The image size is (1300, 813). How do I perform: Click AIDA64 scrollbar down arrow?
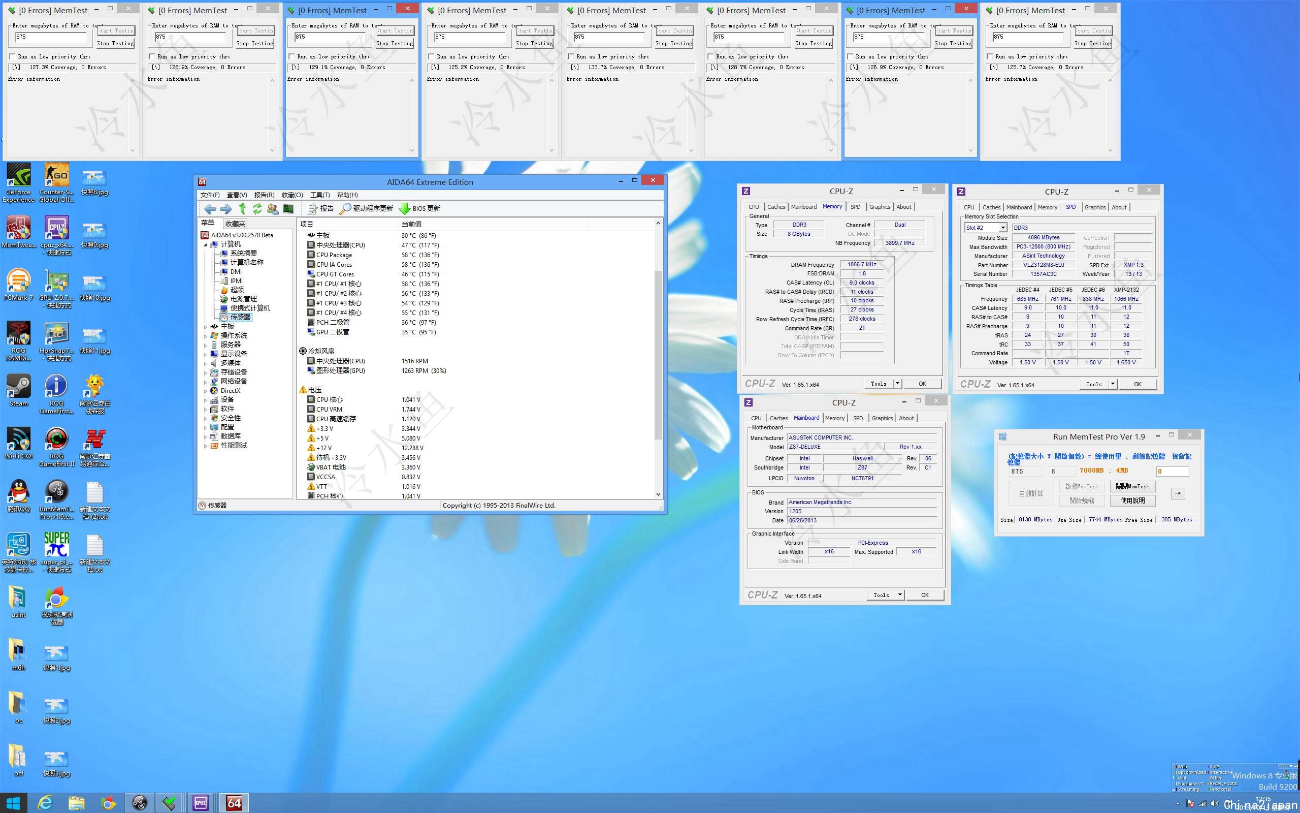point(658,494)
